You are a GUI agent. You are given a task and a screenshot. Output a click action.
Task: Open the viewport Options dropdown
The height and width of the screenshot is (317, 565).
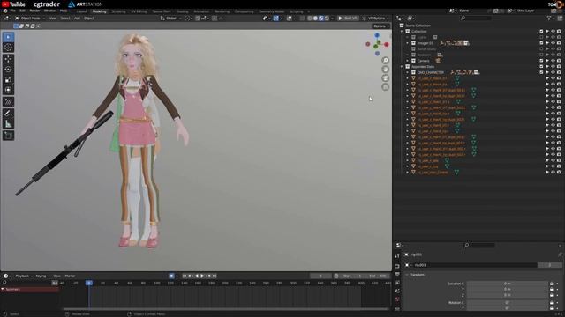tap(380, 26)
